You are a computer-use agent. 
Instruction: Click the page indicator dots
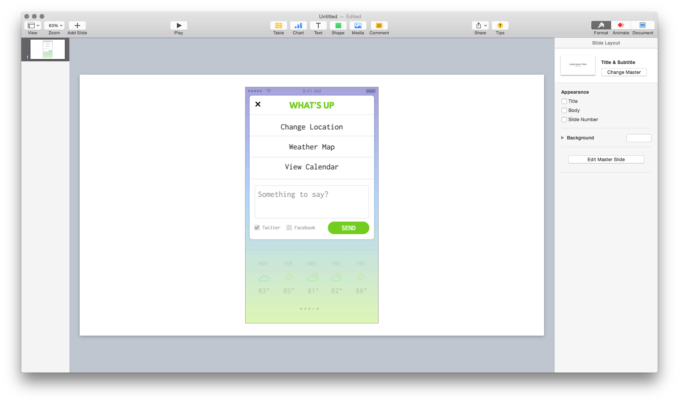(309, 309)
